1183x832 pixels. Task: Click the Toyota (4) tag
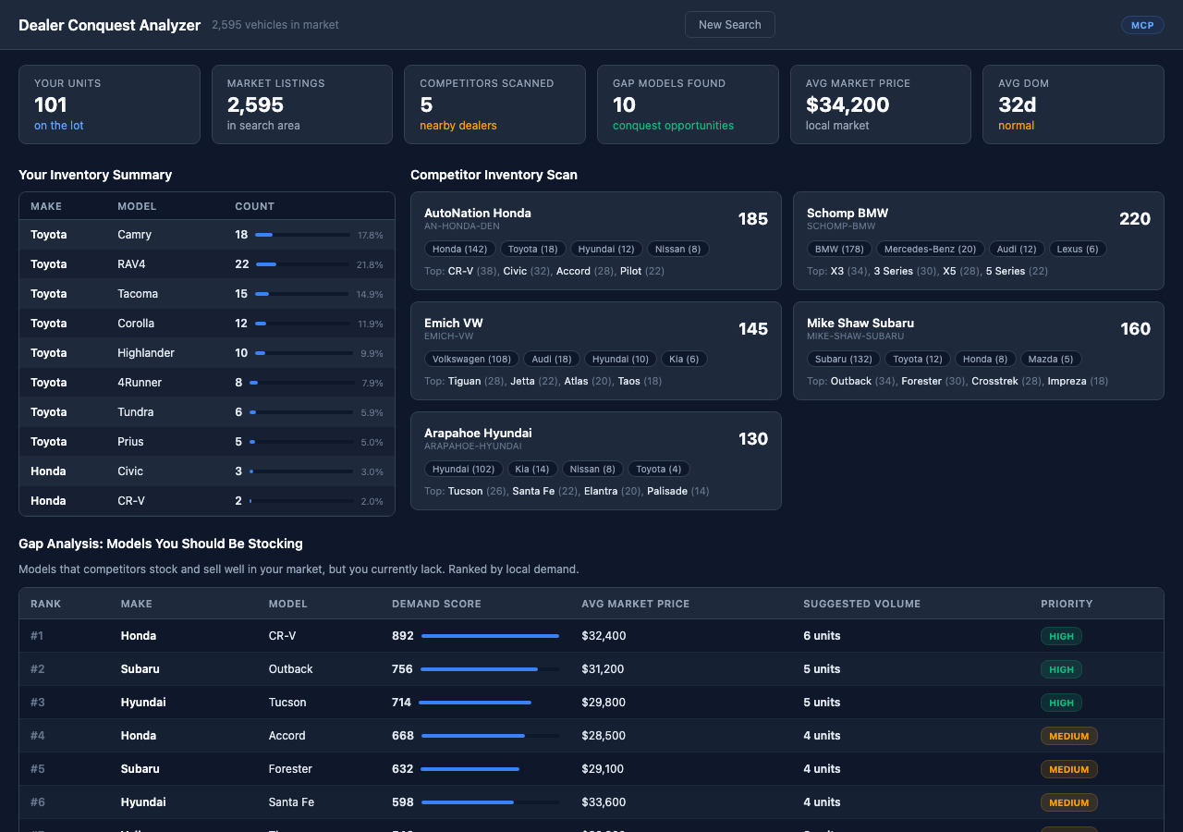(x=659, y=469)
